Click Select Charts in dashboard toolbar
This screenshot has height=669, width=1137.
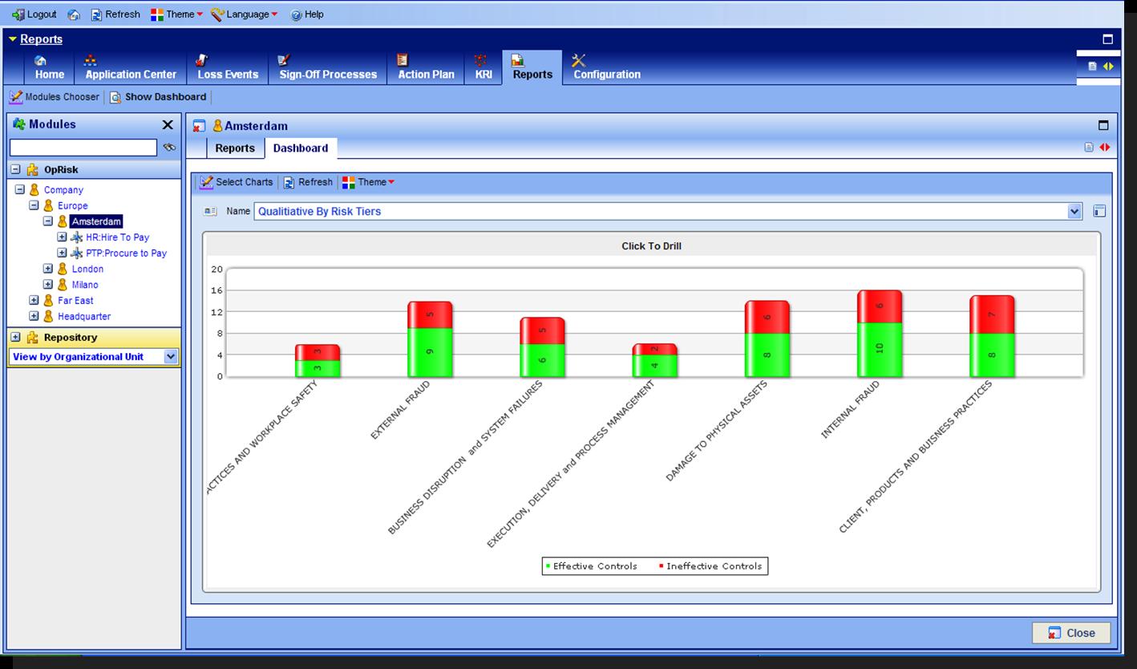(237, 182)
